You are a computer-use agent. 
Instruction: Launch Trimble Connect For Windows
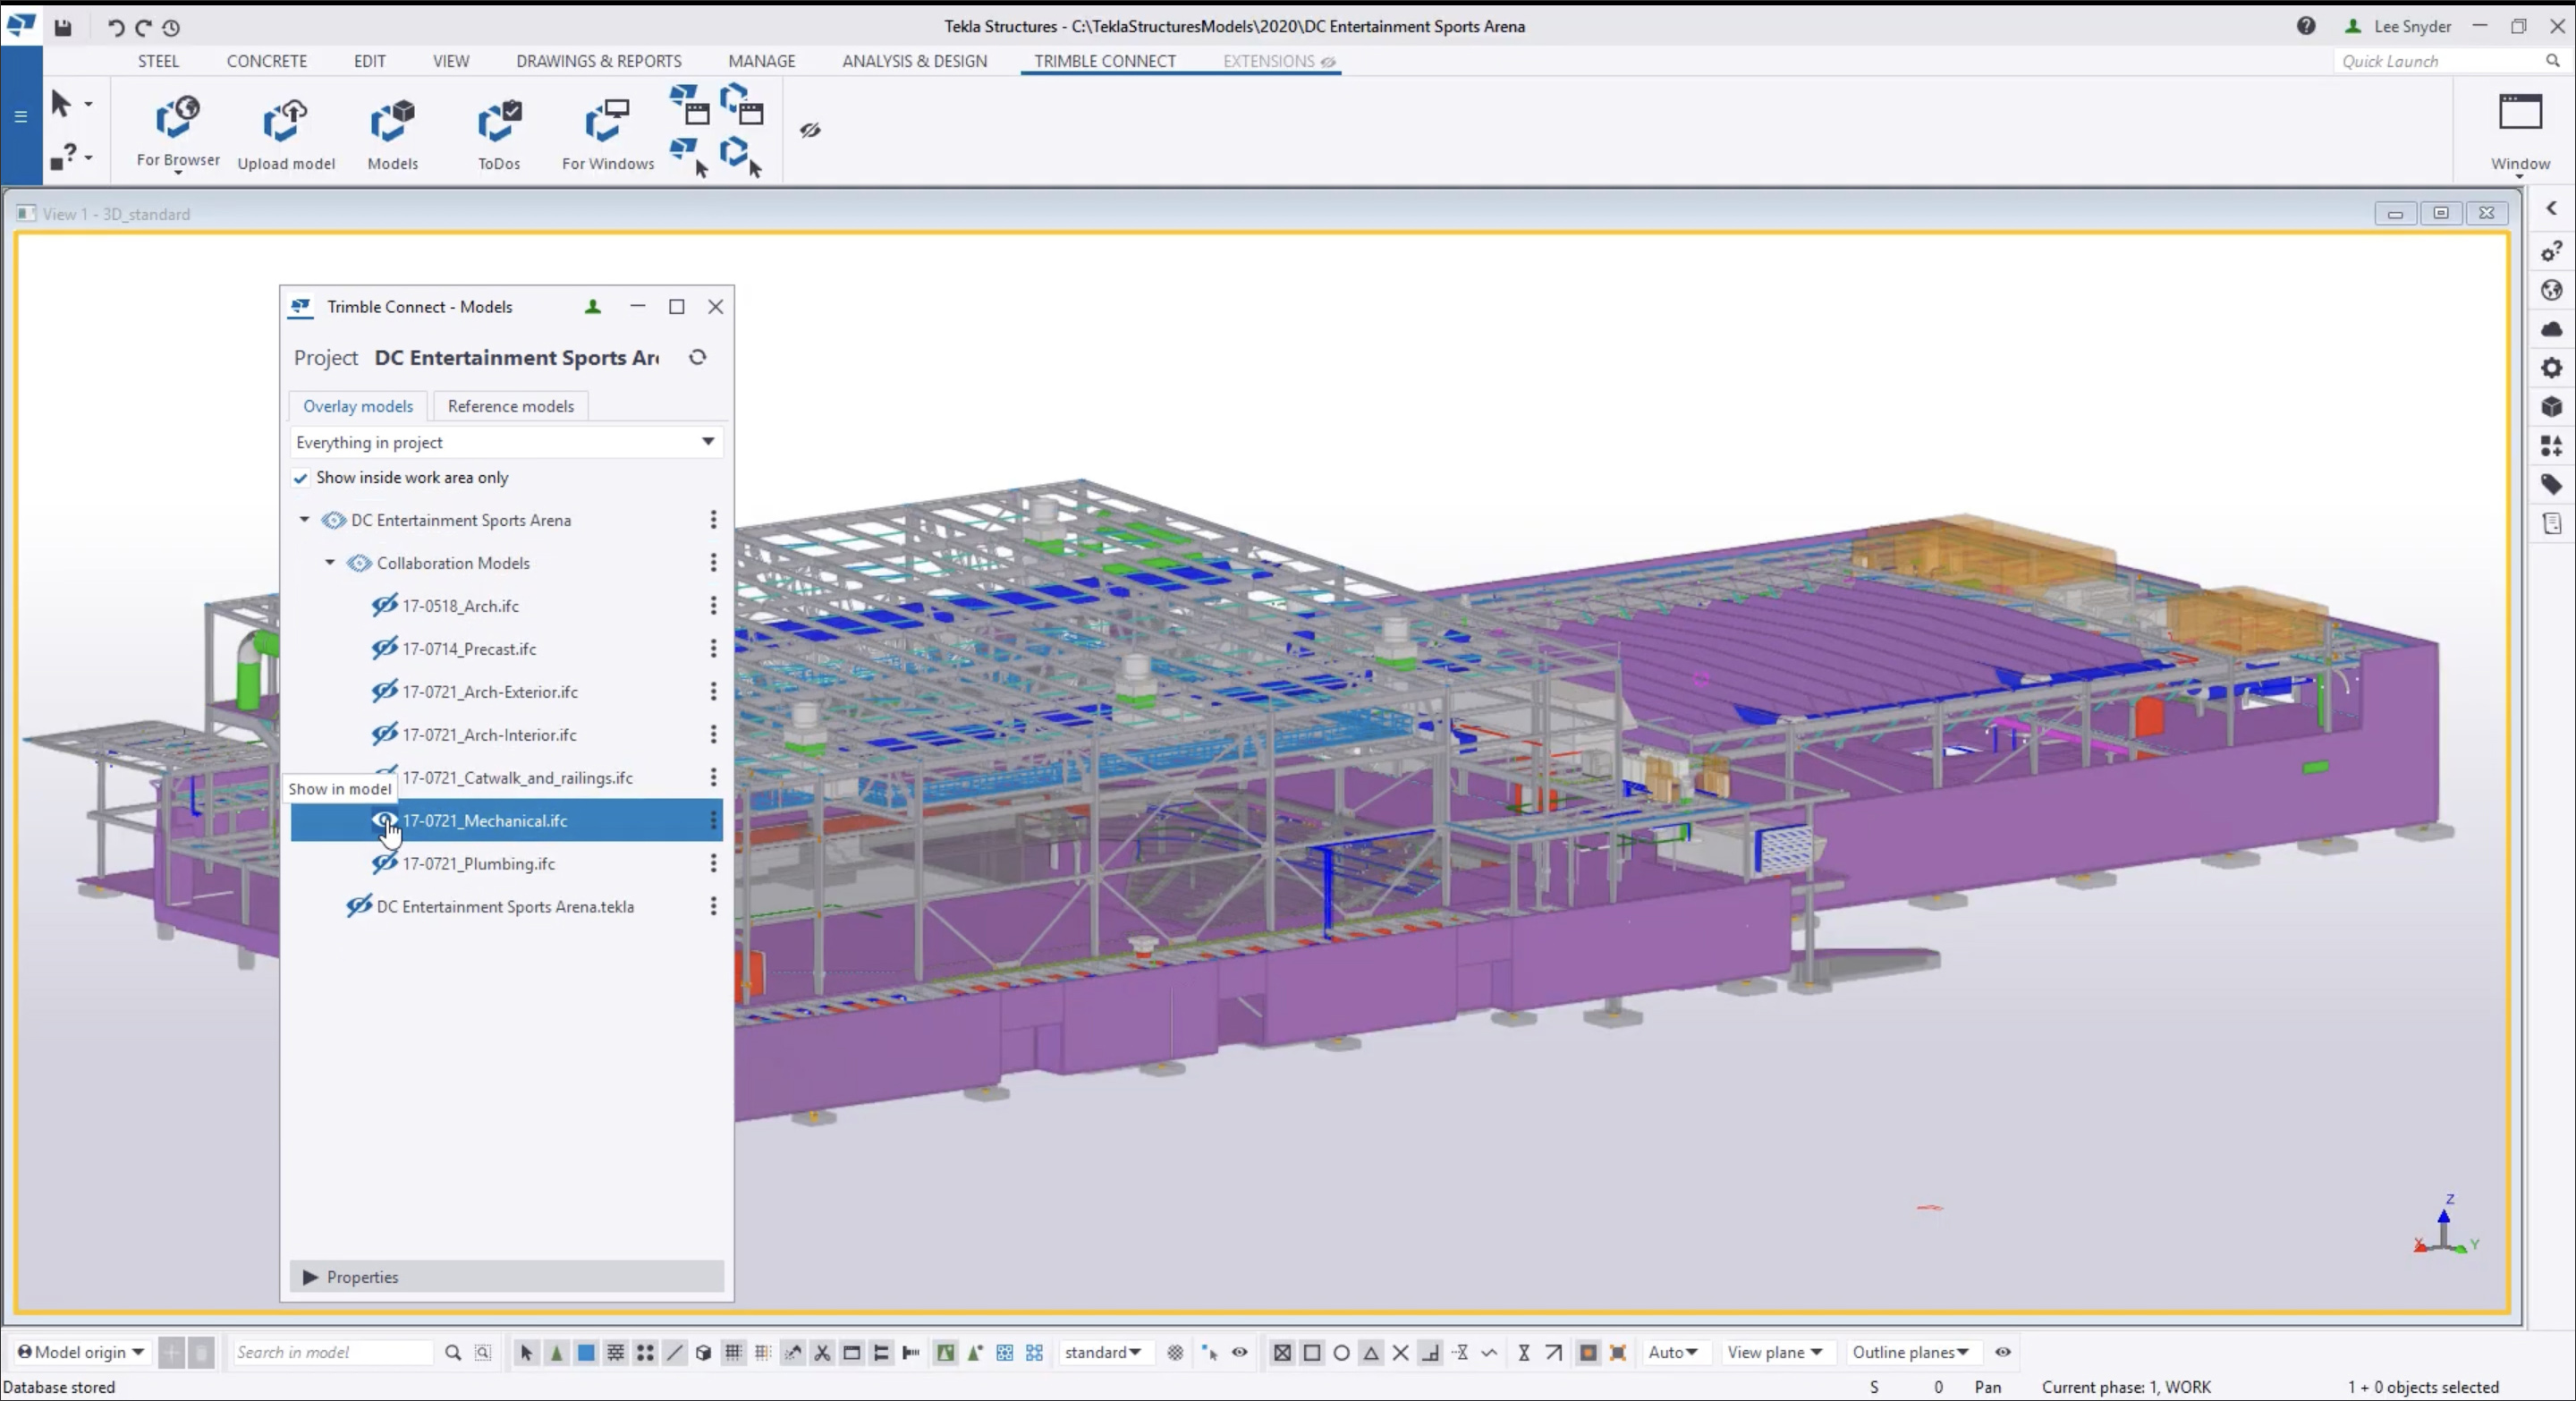(607, 133)
